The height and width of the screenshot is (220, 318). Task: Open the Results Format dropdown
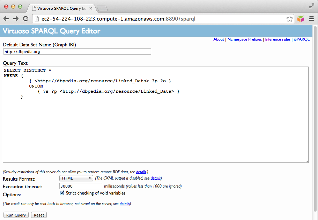point(76,179)
